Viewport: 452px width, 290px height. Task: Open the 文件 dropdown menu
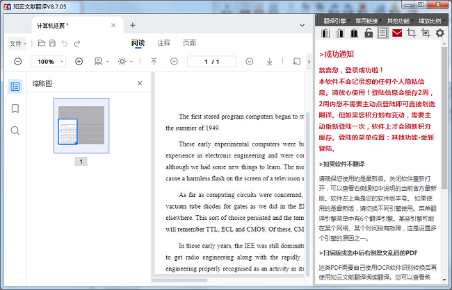click(18, 43)
